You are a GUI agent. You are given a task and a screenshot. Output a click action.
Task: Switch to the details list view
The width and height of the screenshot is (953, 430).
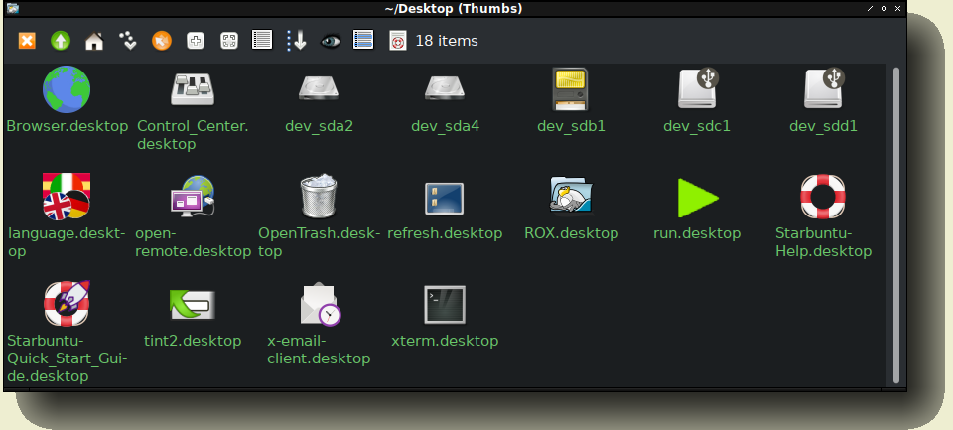tap(263, 41)
